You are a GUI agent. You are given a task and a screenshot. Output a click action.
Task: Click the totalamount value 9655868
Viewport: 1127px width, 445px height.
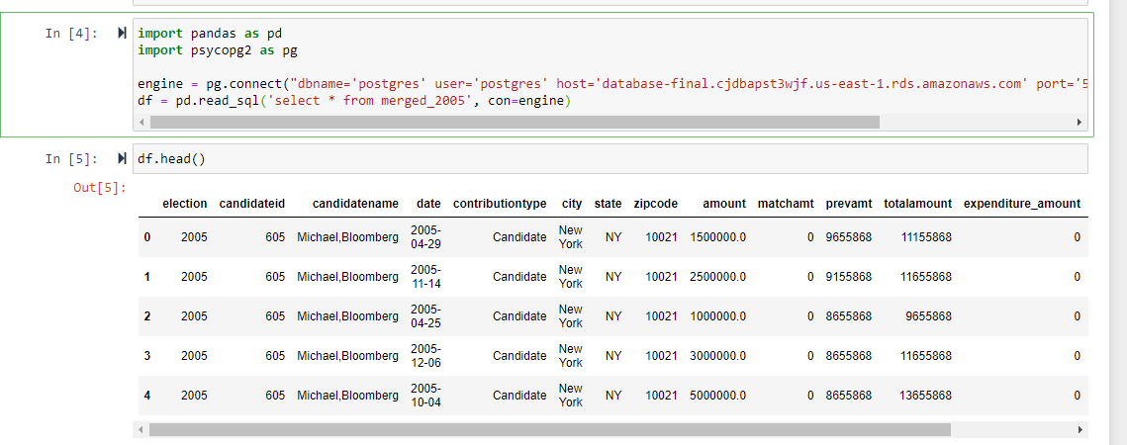(929, 315)
